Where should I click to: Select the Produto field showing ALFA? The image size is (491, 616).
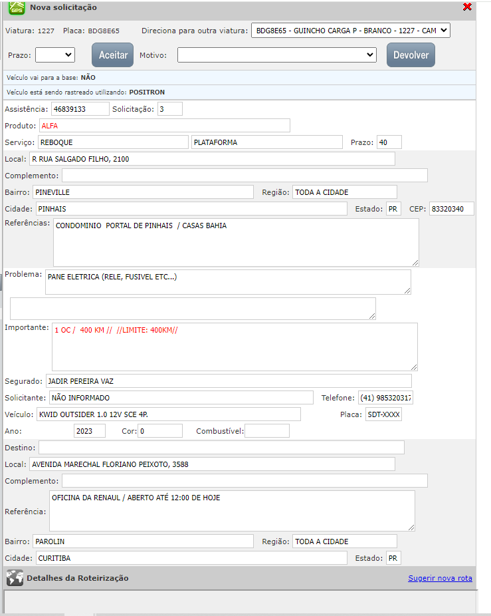click(x=164, y=126)
